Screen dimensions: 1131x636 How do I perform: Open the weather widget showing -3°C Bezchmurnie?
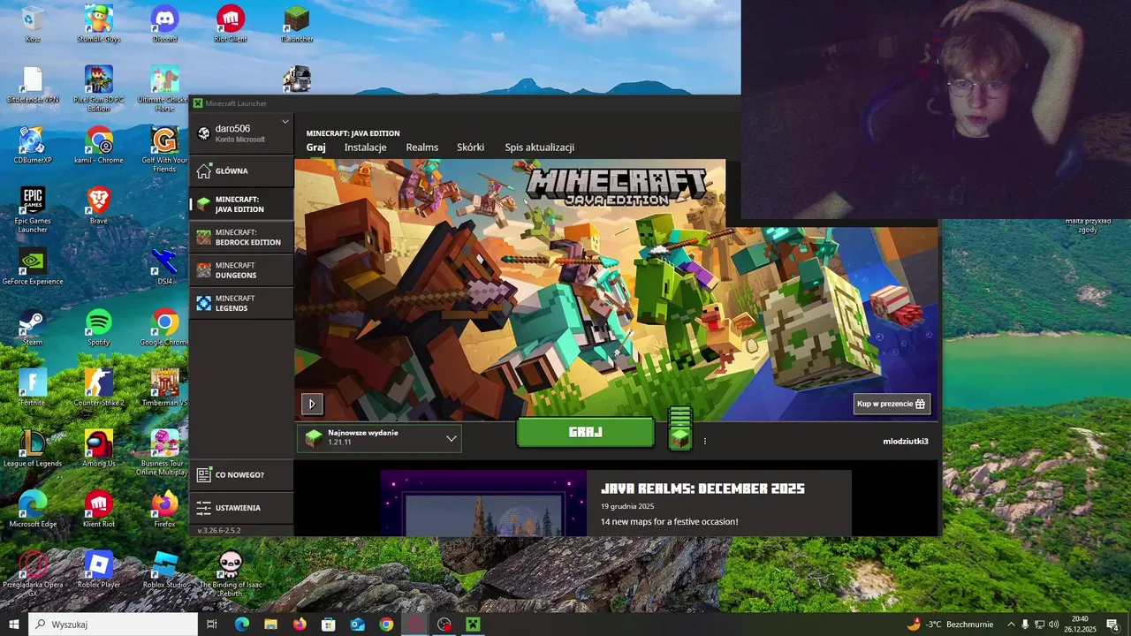point(950,625)
